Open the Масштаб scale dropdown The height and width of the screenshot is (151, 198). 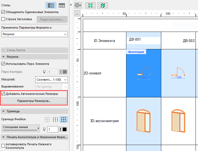51,80
